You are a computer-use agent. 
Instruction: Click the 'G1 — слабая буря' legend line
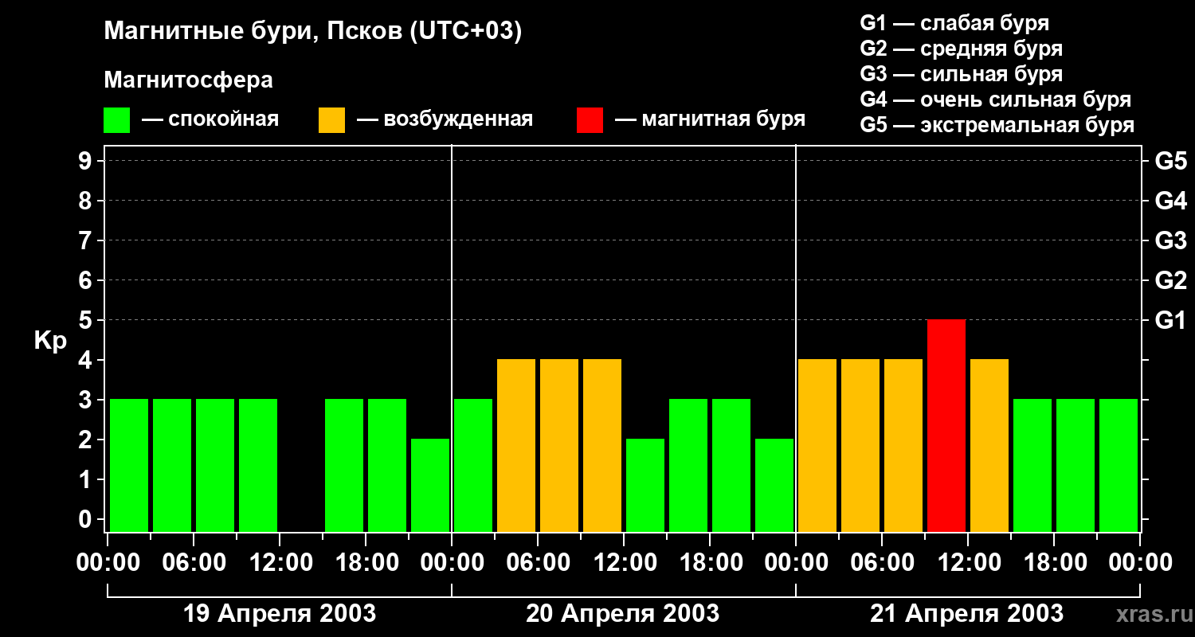click(x=954, y=23)
